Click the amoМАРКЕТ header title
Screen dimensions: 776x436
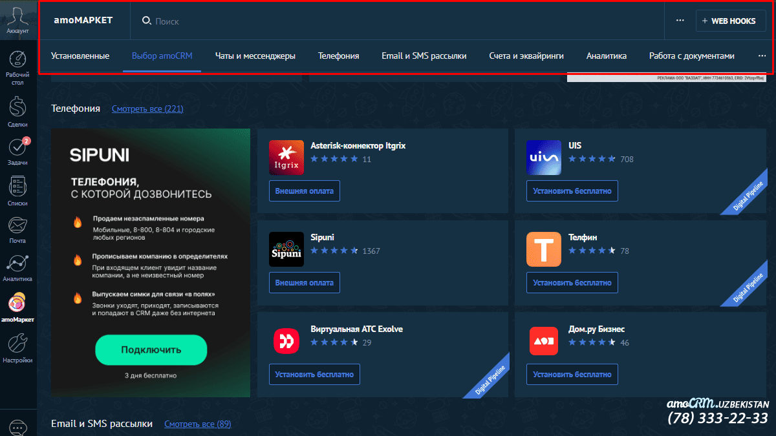click(x=83, y=21)
